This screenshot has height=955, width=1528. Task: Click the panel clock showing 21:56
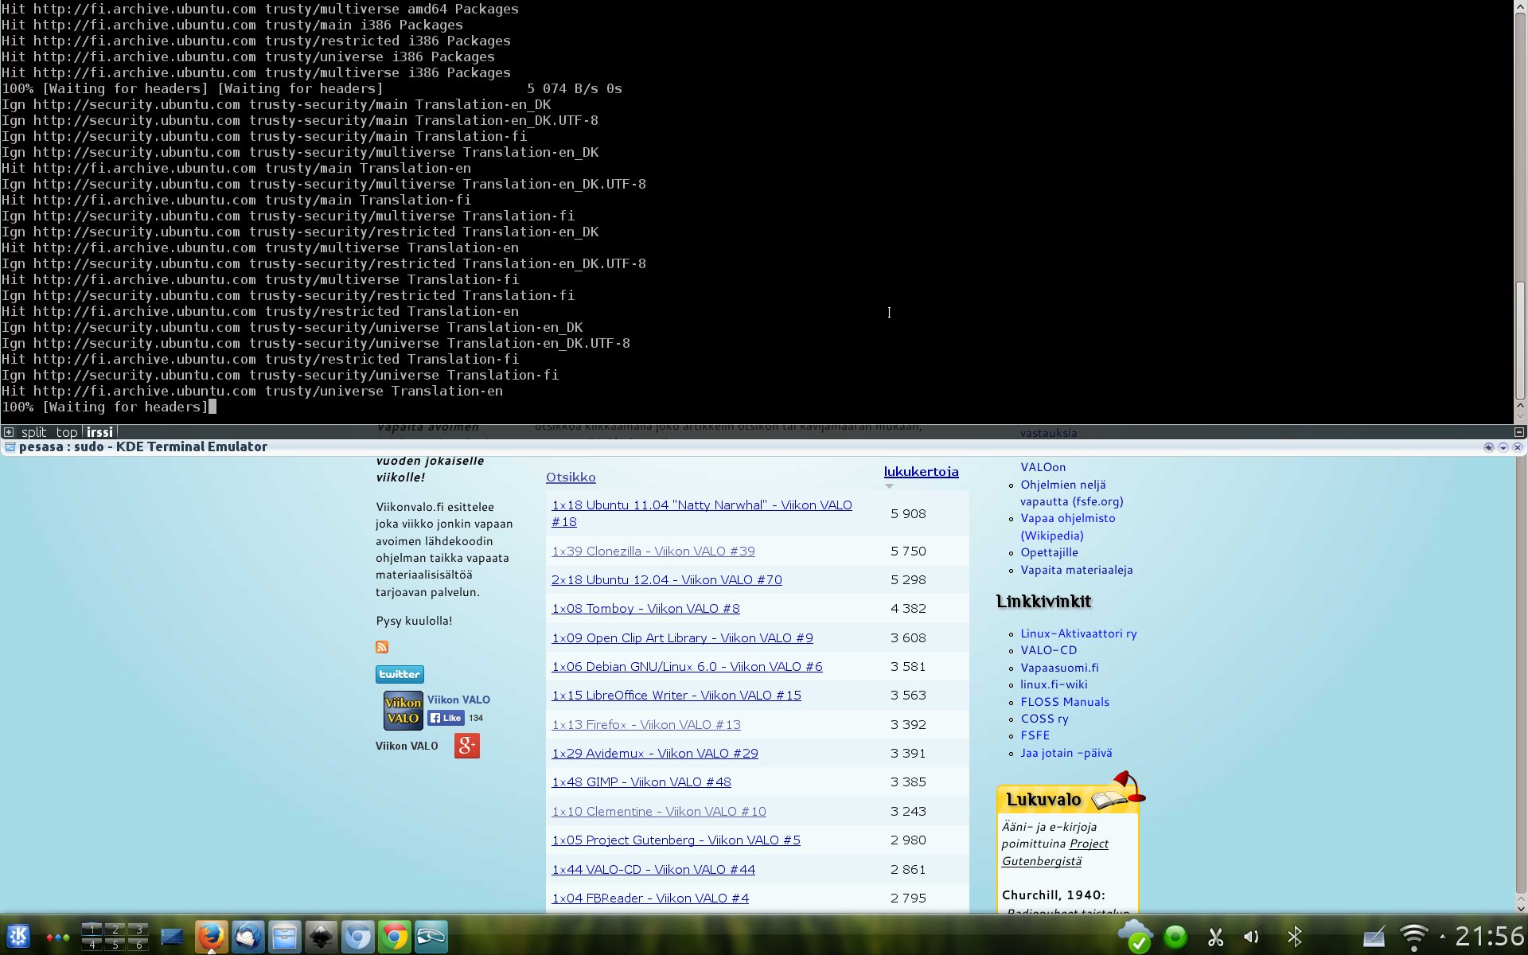click(1489, 937)
